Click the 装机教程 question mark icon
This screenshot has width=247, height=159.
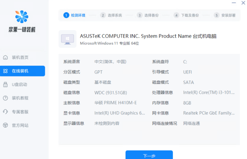click(5, 98)
